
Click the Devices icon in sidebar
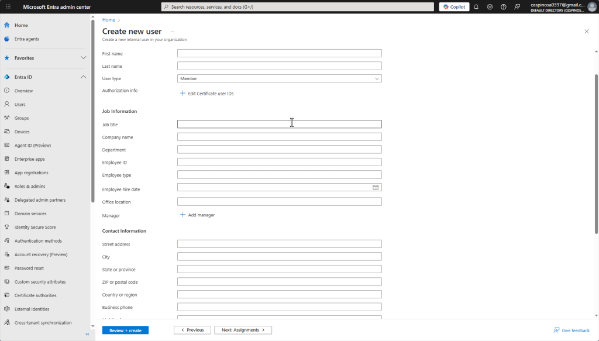[x=7, y=132]
